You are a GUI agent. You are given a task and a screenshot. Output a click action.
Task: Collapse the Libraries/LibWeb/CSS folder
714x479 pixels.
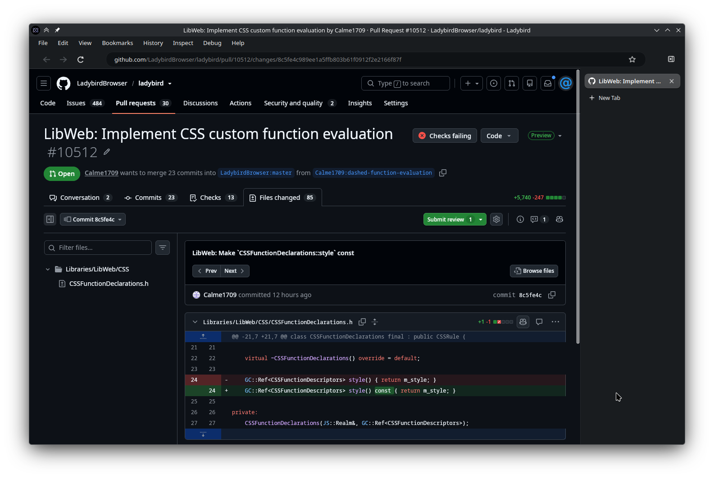click(48, 269)
